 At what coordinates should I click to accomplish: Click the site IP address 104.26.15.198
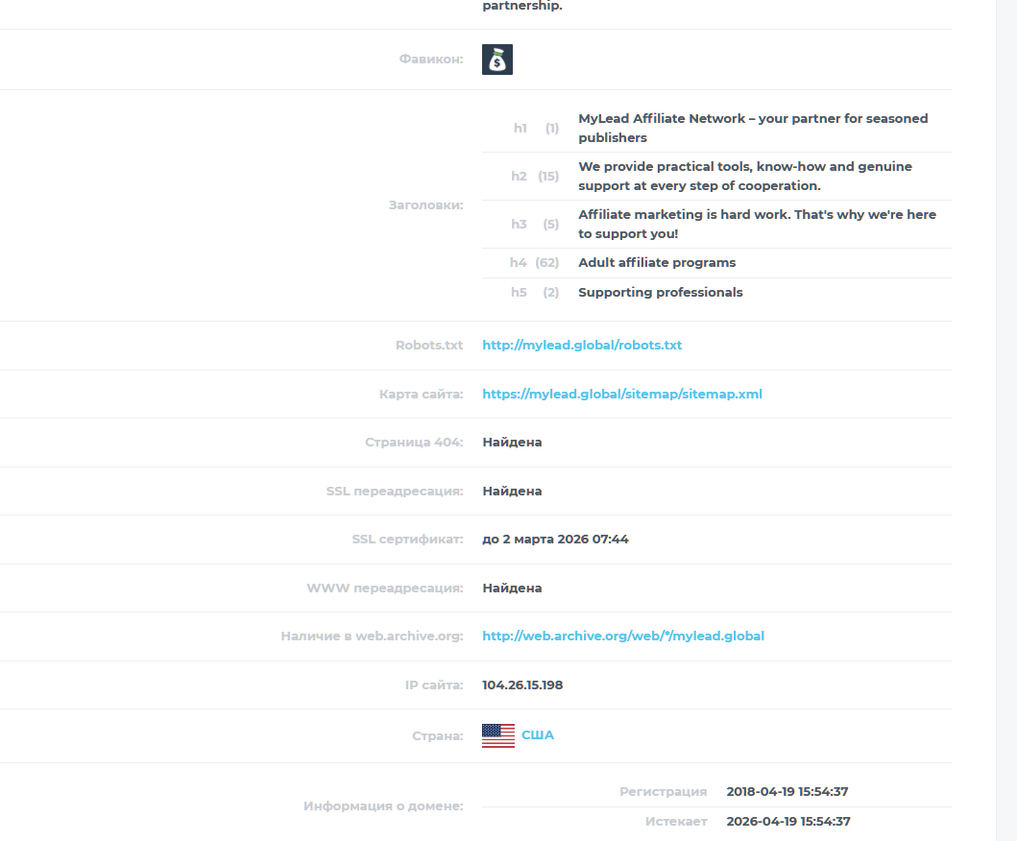click(522, 685)
